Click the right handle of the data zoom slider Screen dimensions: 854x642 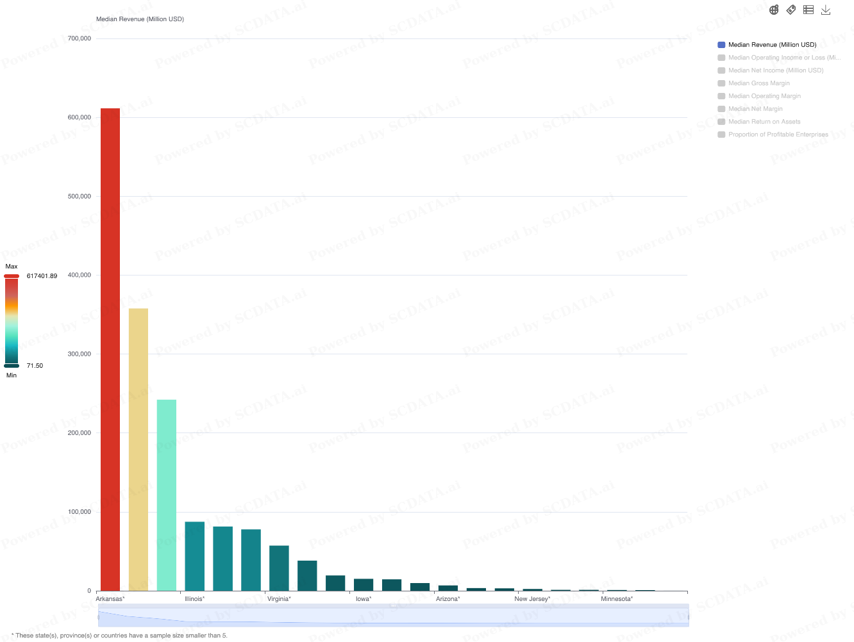(688, 617)
